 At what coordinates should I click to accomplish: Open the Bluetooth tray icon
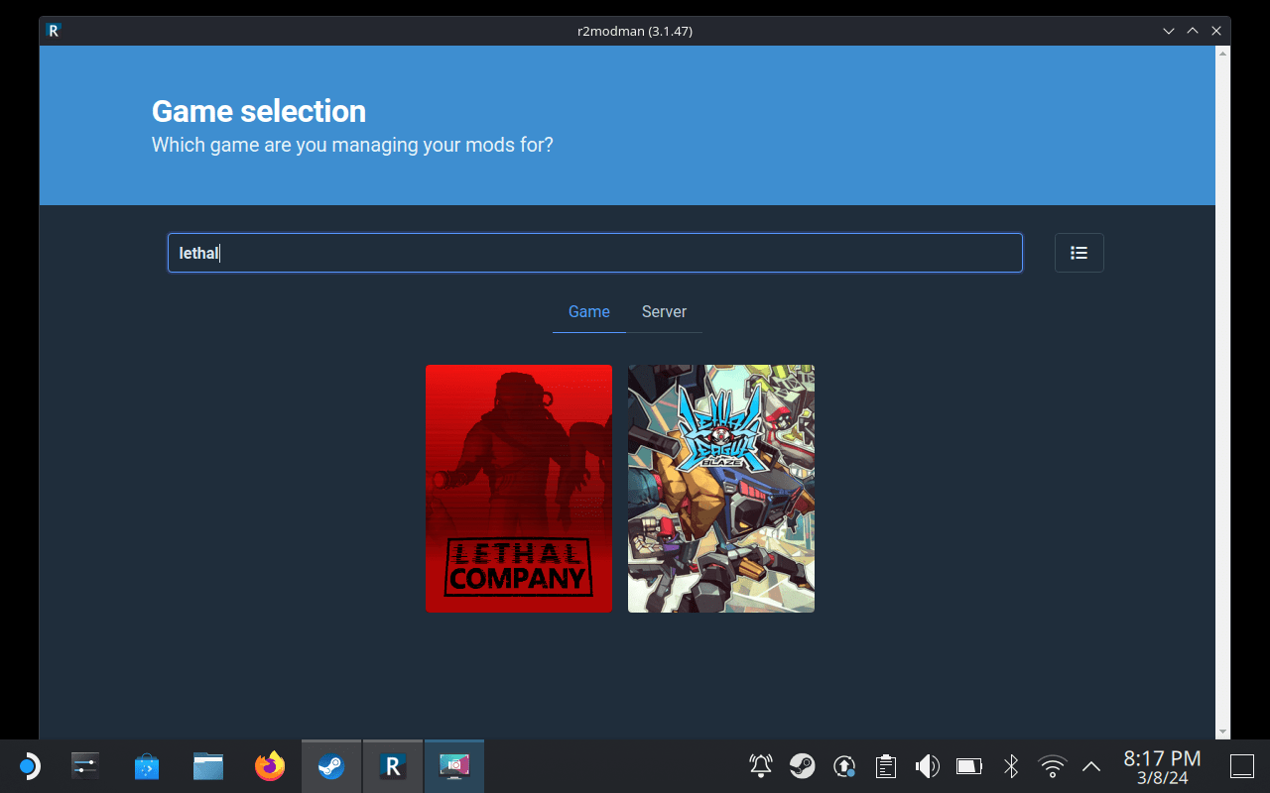1011,766
